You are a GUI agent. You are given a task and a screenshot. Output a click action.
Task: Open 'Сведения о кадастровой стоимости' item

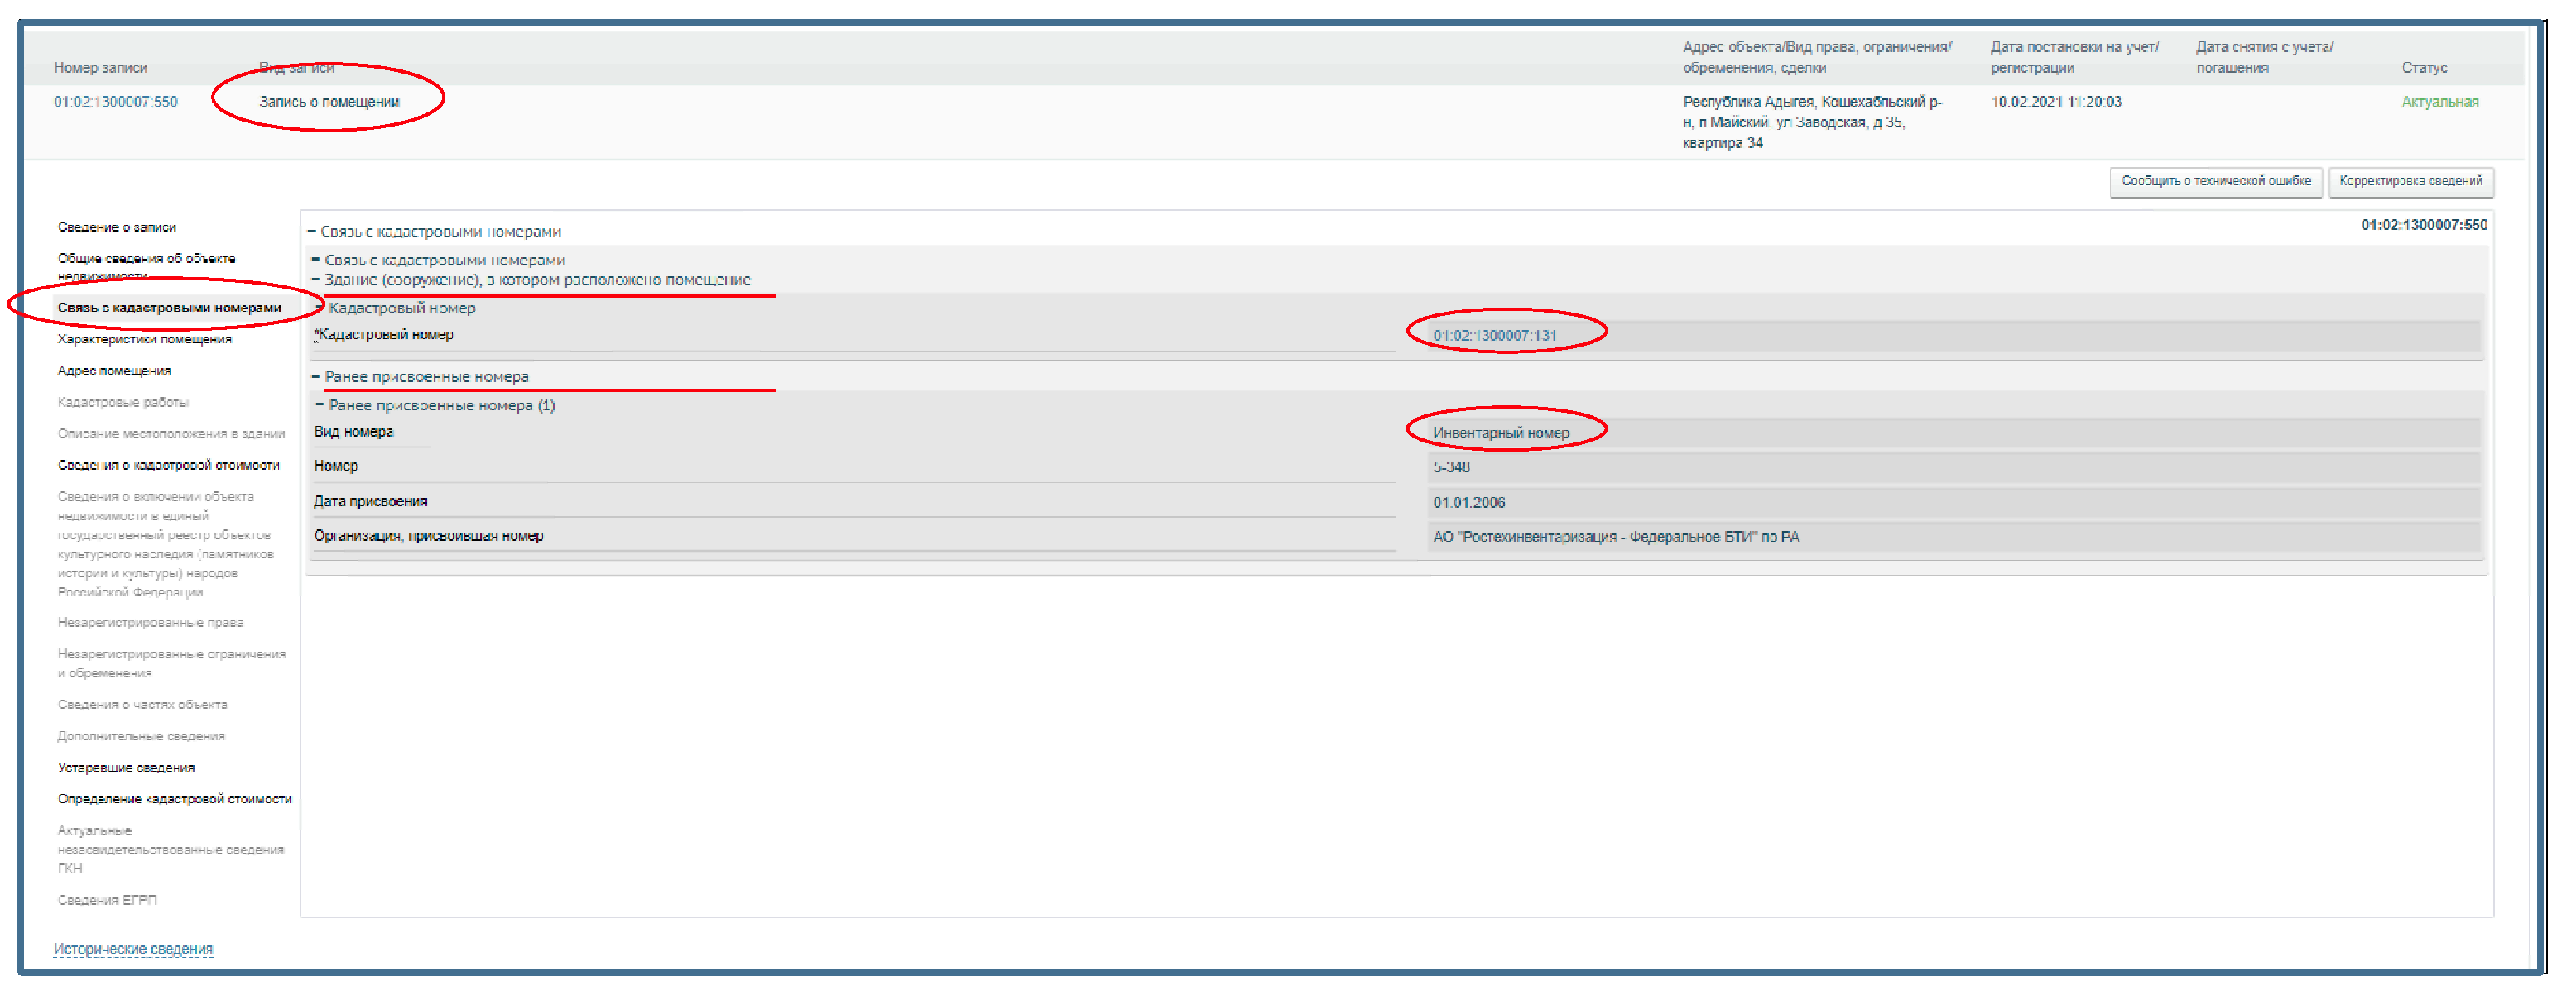coord(168,466)
